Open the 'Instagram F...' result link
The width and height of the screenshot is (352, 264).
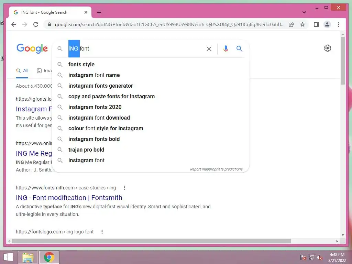coord(34,109)
